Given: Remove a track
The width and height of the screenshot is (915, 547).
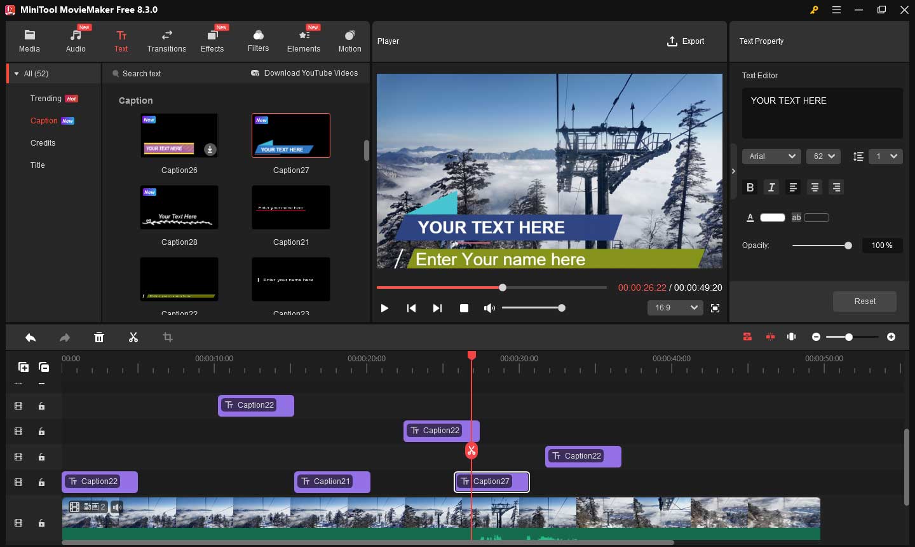Looking at the screenshot, I should (44, 367).
